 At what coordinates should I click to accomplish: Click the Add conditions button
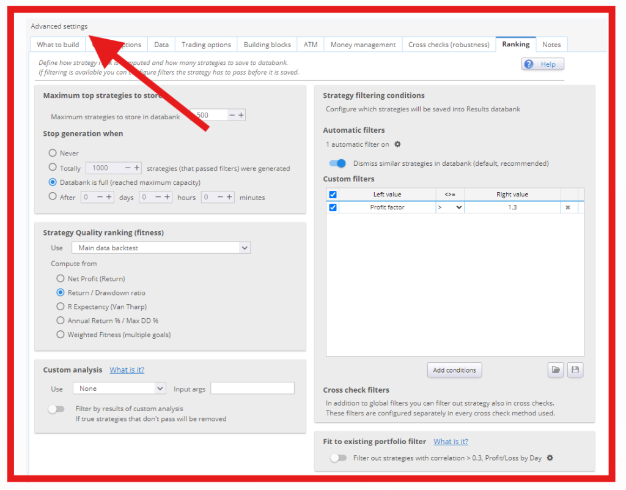click(454, 370)
